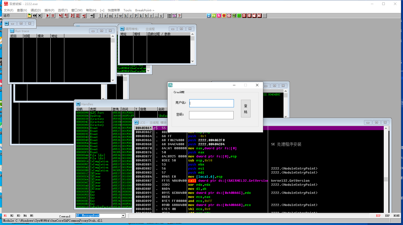Focus the 密码 input field
Image resolution: width=403 pixels, height=225 pixels.
(211, 115)
